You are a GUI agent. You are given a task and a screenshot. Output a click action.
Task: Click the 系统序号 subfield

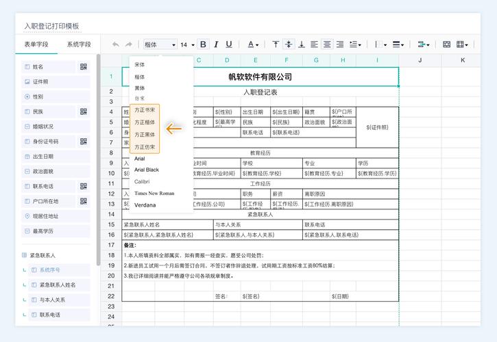pyautogui.click(x=59, y=270)
